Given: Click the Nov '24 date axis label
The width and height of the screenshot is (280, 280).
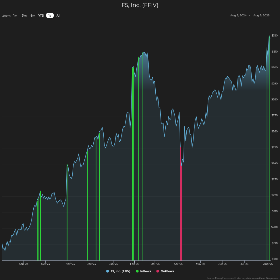Looking at the screenshot, I should click(70, 264).
